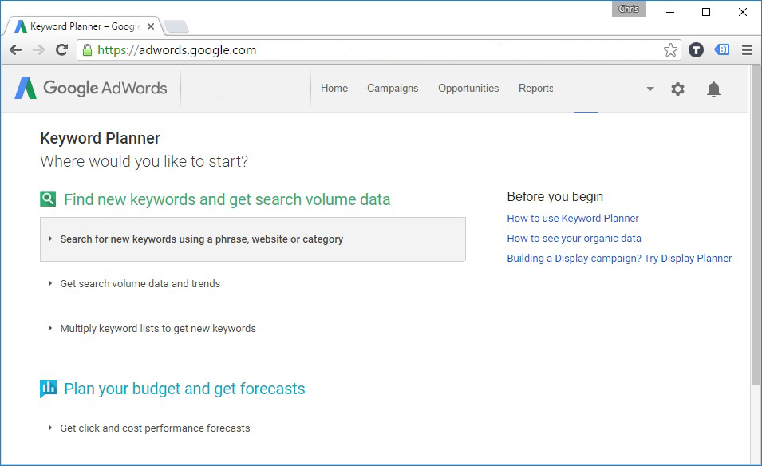The height and width of the screenshot is (466, 762).
Task: Click the blue tag extension icon
Action: pyautogui.click(x=721, y=49)
